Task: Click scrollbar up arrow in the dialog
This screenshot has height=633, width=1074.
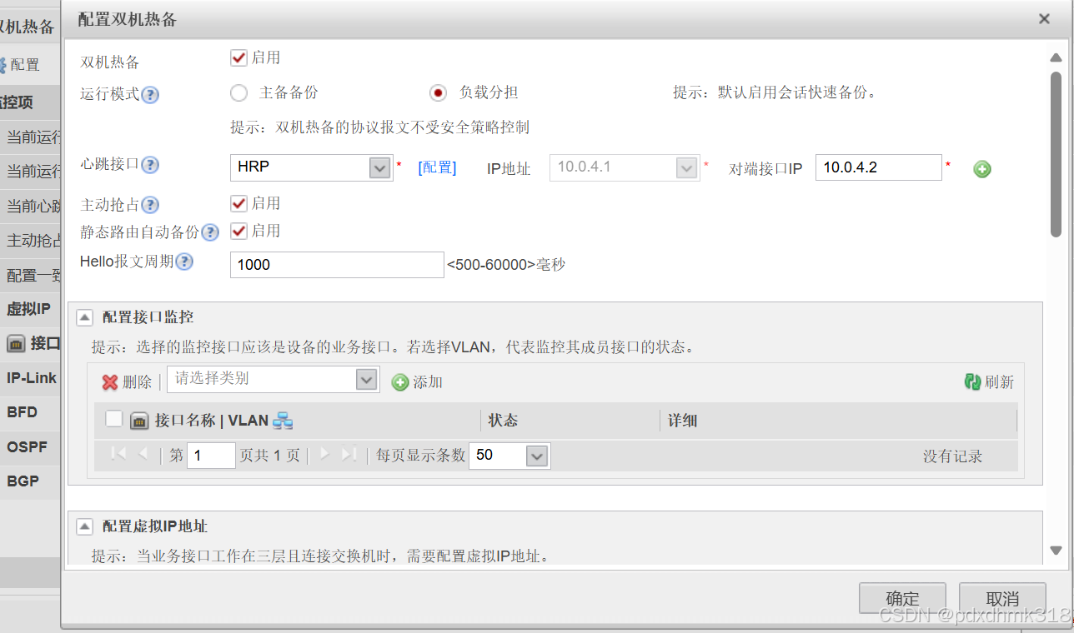Action: (1056, 57)
